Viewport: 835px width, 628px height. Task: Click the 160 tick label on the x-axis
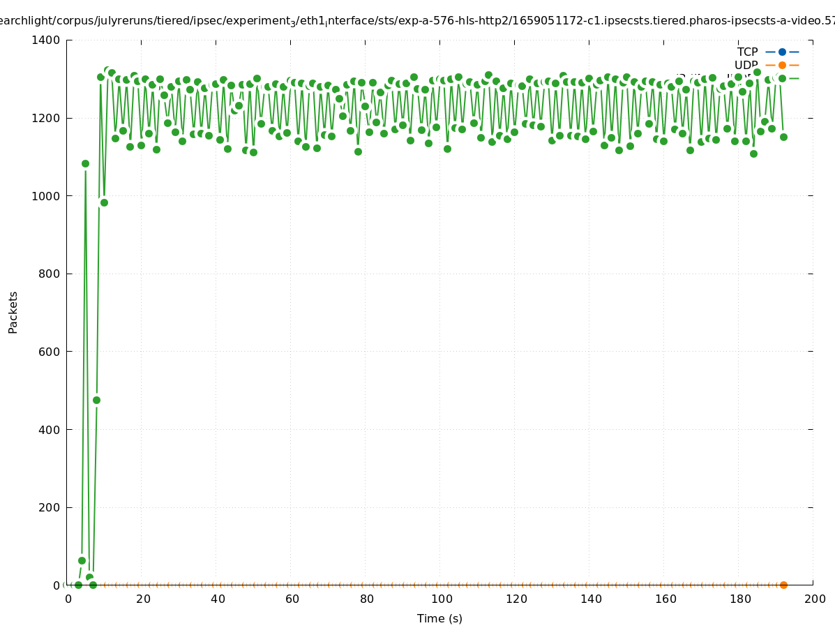tap(665, 599)
